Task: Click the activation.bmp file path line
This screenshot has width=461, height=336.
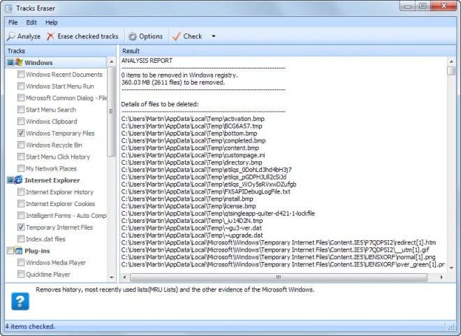Action: (193, 119)
